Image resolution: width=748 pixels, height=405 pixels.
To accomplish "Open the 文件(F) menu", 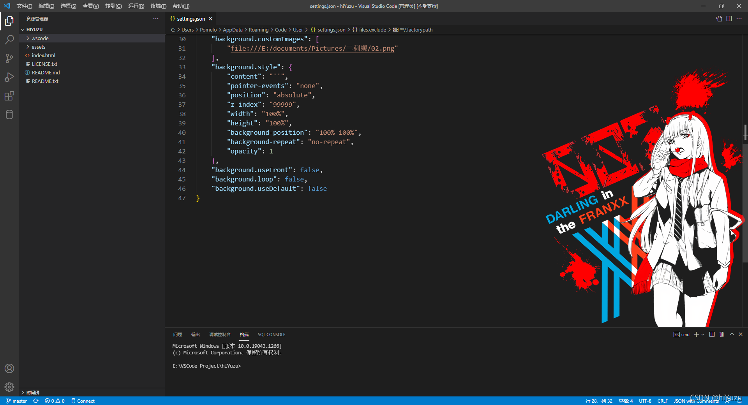I will 24,6.
